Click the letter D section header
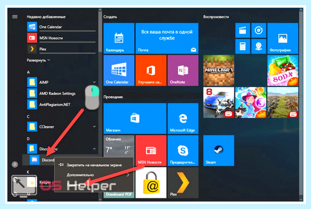 click(28, 139)
